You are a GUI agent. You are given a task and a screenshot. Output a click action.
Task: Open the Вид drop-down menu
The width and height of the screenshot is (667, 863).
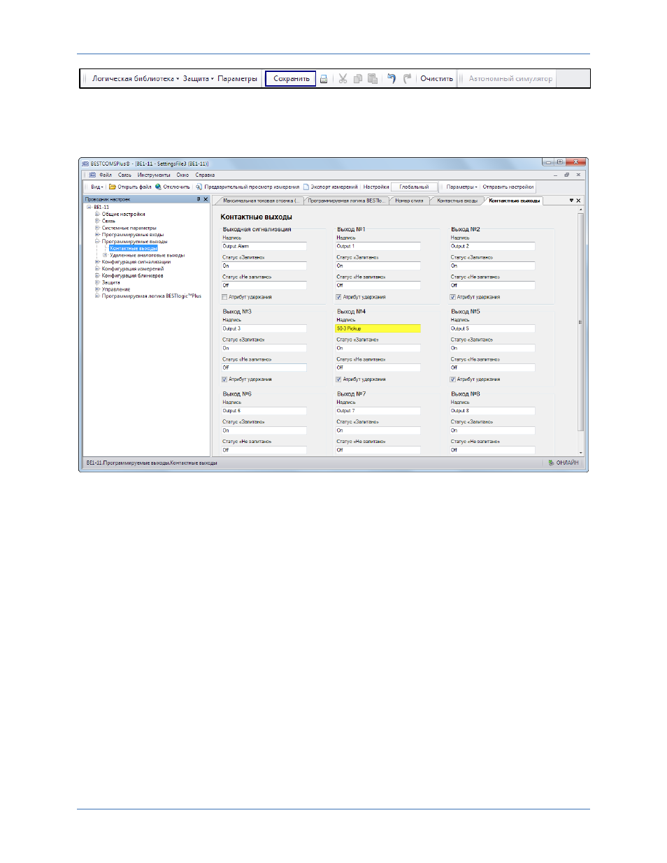[x=96, y=187]
